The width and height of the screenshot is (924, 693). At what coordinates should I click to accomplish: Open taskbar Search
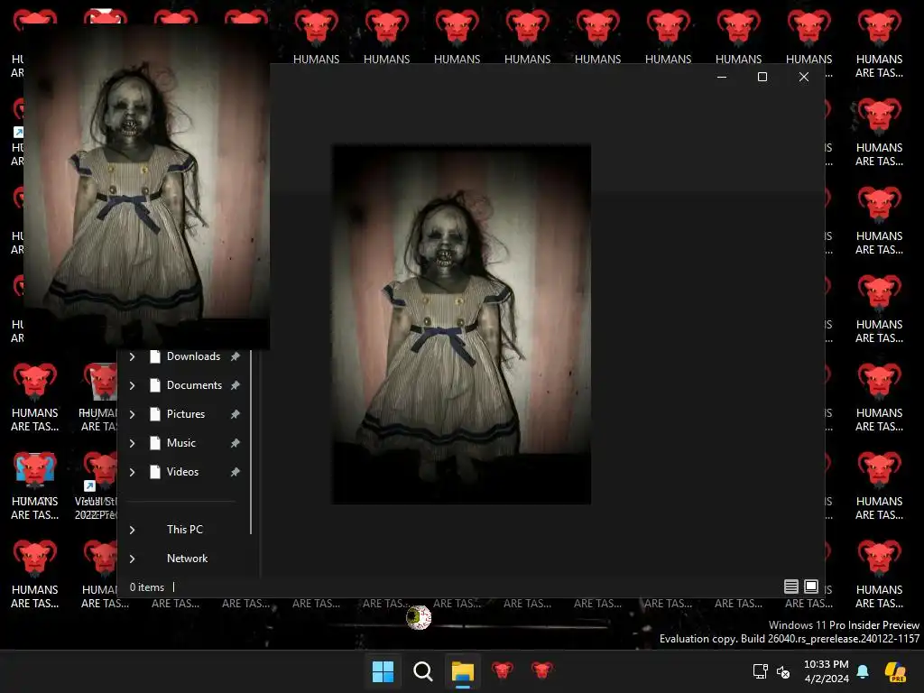point(422,671)
